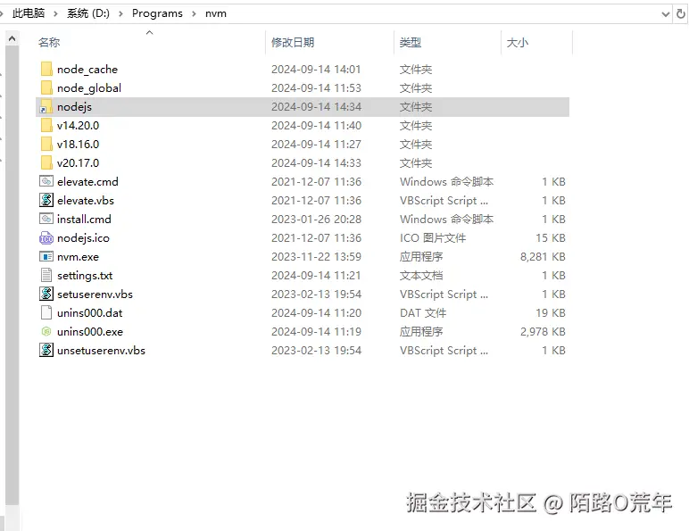Expand the chevron after 此电脑 in breadcrumb
689x531 pixels.
pos(55,14)
